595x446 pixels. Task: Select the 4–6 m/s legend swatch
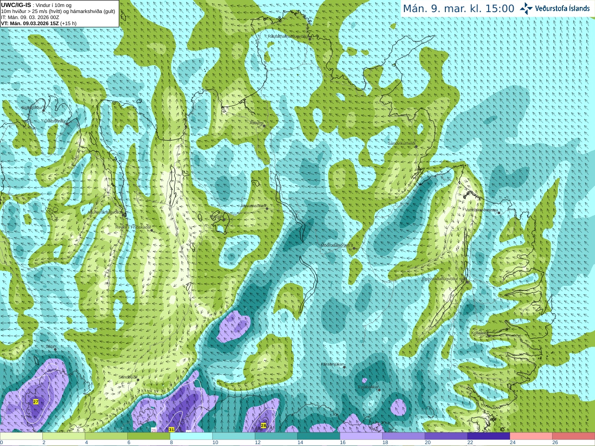[106, 436]
